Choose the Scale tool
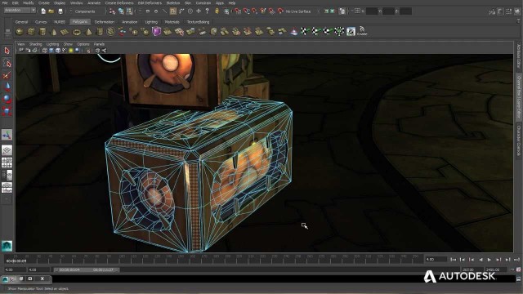523x294 pixels. (7, 110)
